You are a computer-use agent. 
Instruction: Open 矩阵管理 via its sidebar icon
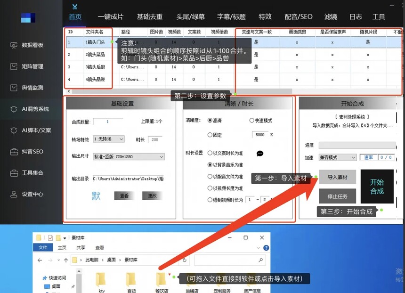coord(14,66)
